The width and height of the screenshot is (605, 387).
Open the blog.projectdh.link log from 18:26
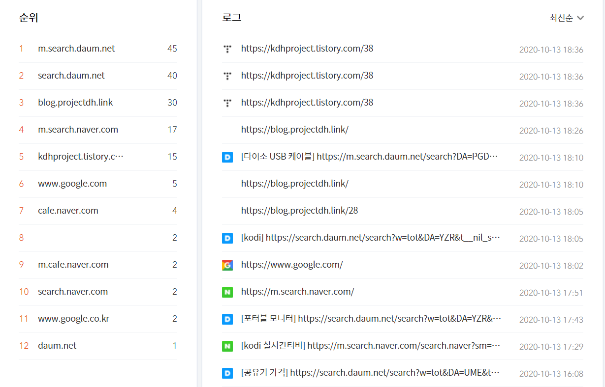coord(295,130)
